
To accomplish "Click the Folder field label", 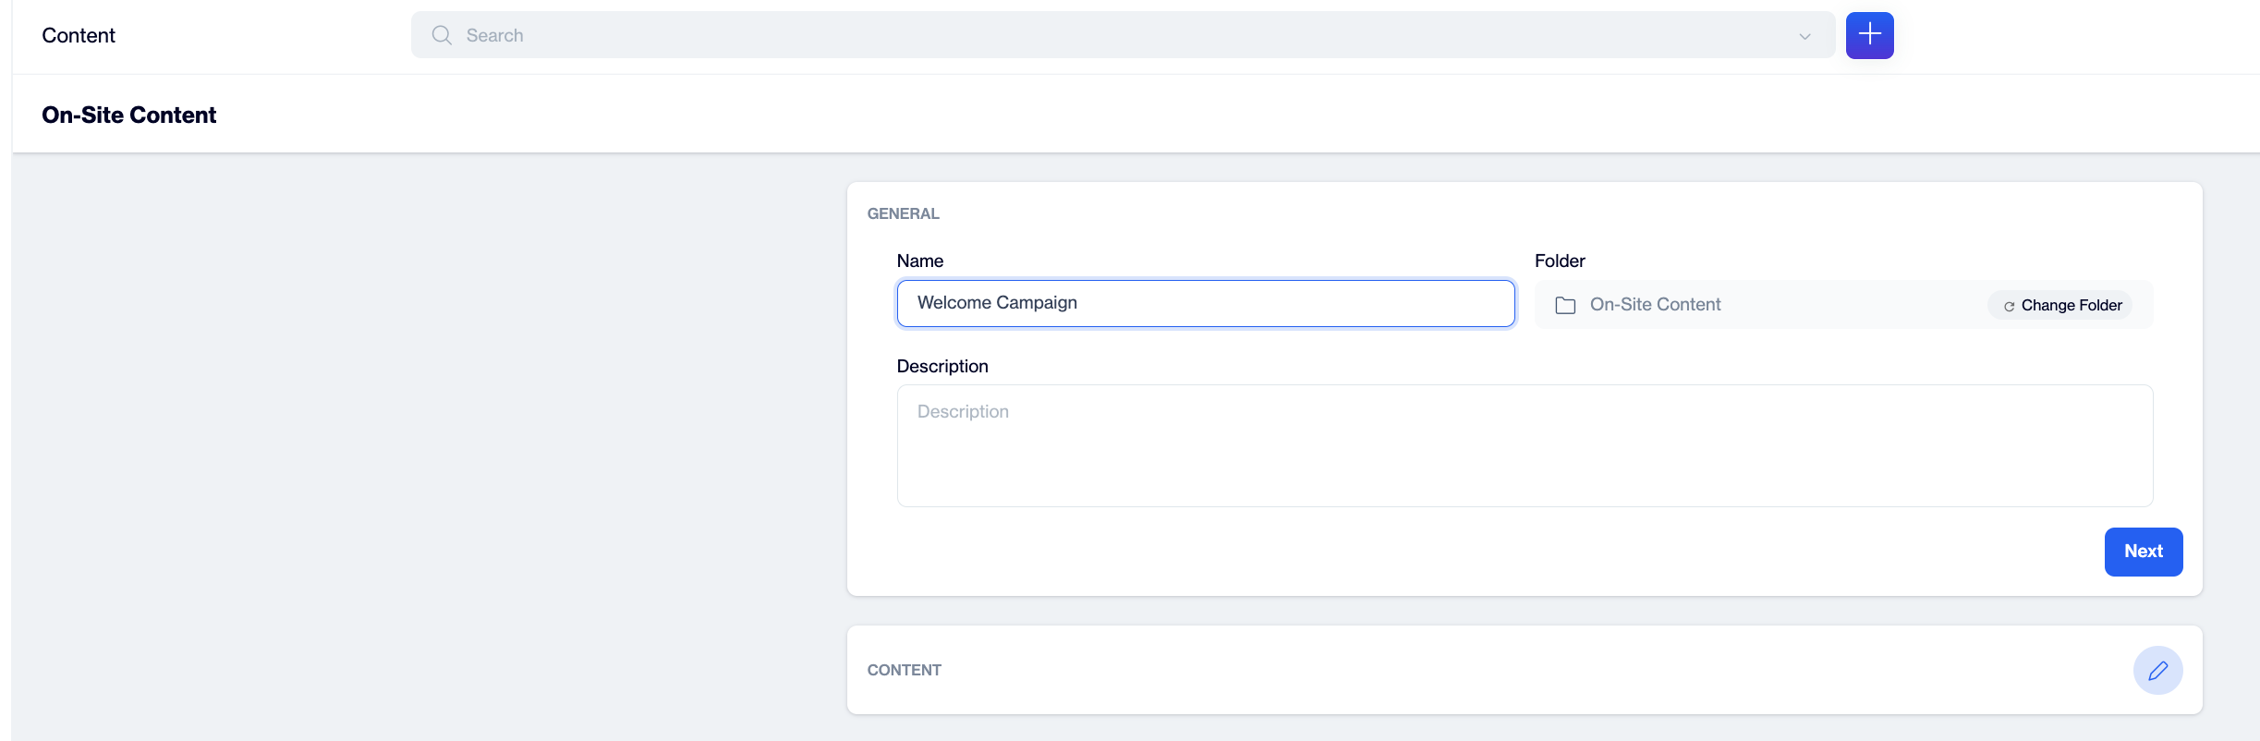I will point(1560,261).
